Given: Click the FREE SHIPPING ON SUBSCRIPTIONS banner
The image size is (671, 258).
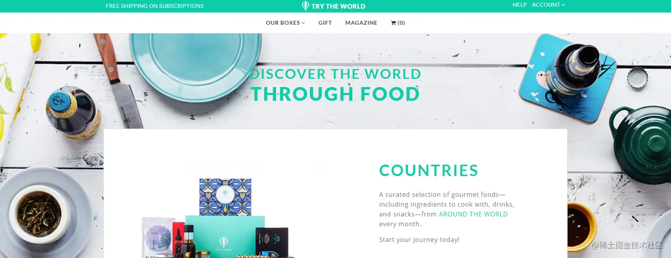Looking at the screenshot, I should pos(154,6).
